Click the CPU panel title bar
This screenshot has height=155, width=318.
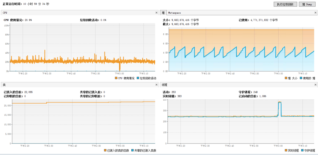tap(79, 13)
